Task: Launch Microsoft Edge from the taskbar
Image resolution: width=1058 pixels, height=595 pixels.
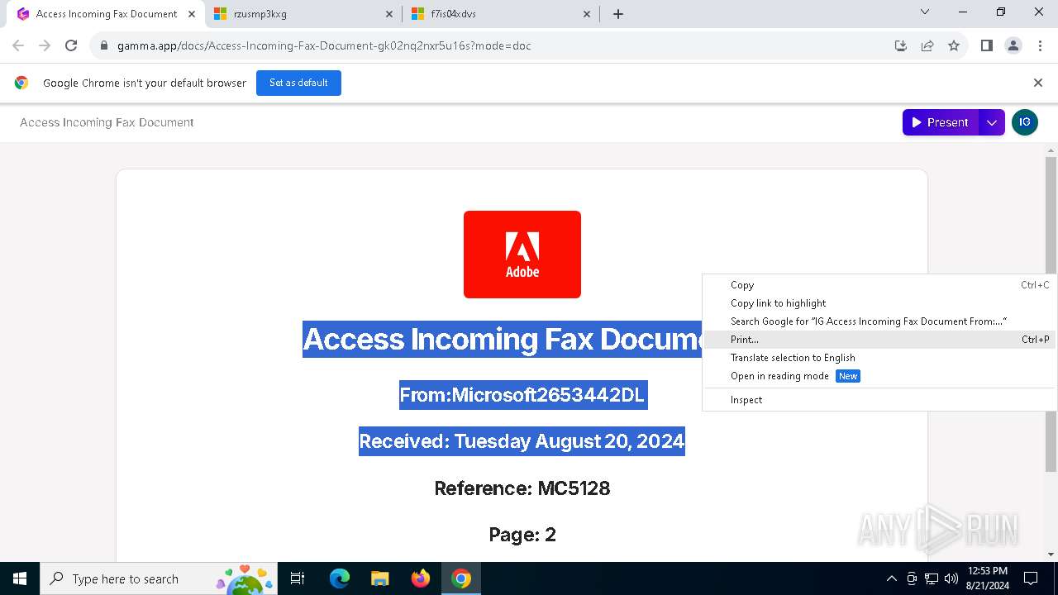Action: 340,578
